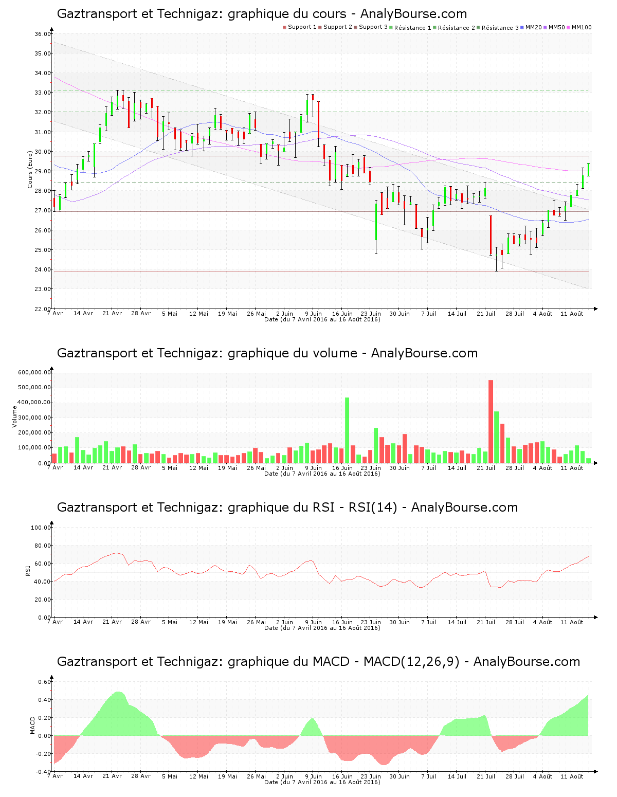Select the 'MM20' legend label

click(534, 27)
